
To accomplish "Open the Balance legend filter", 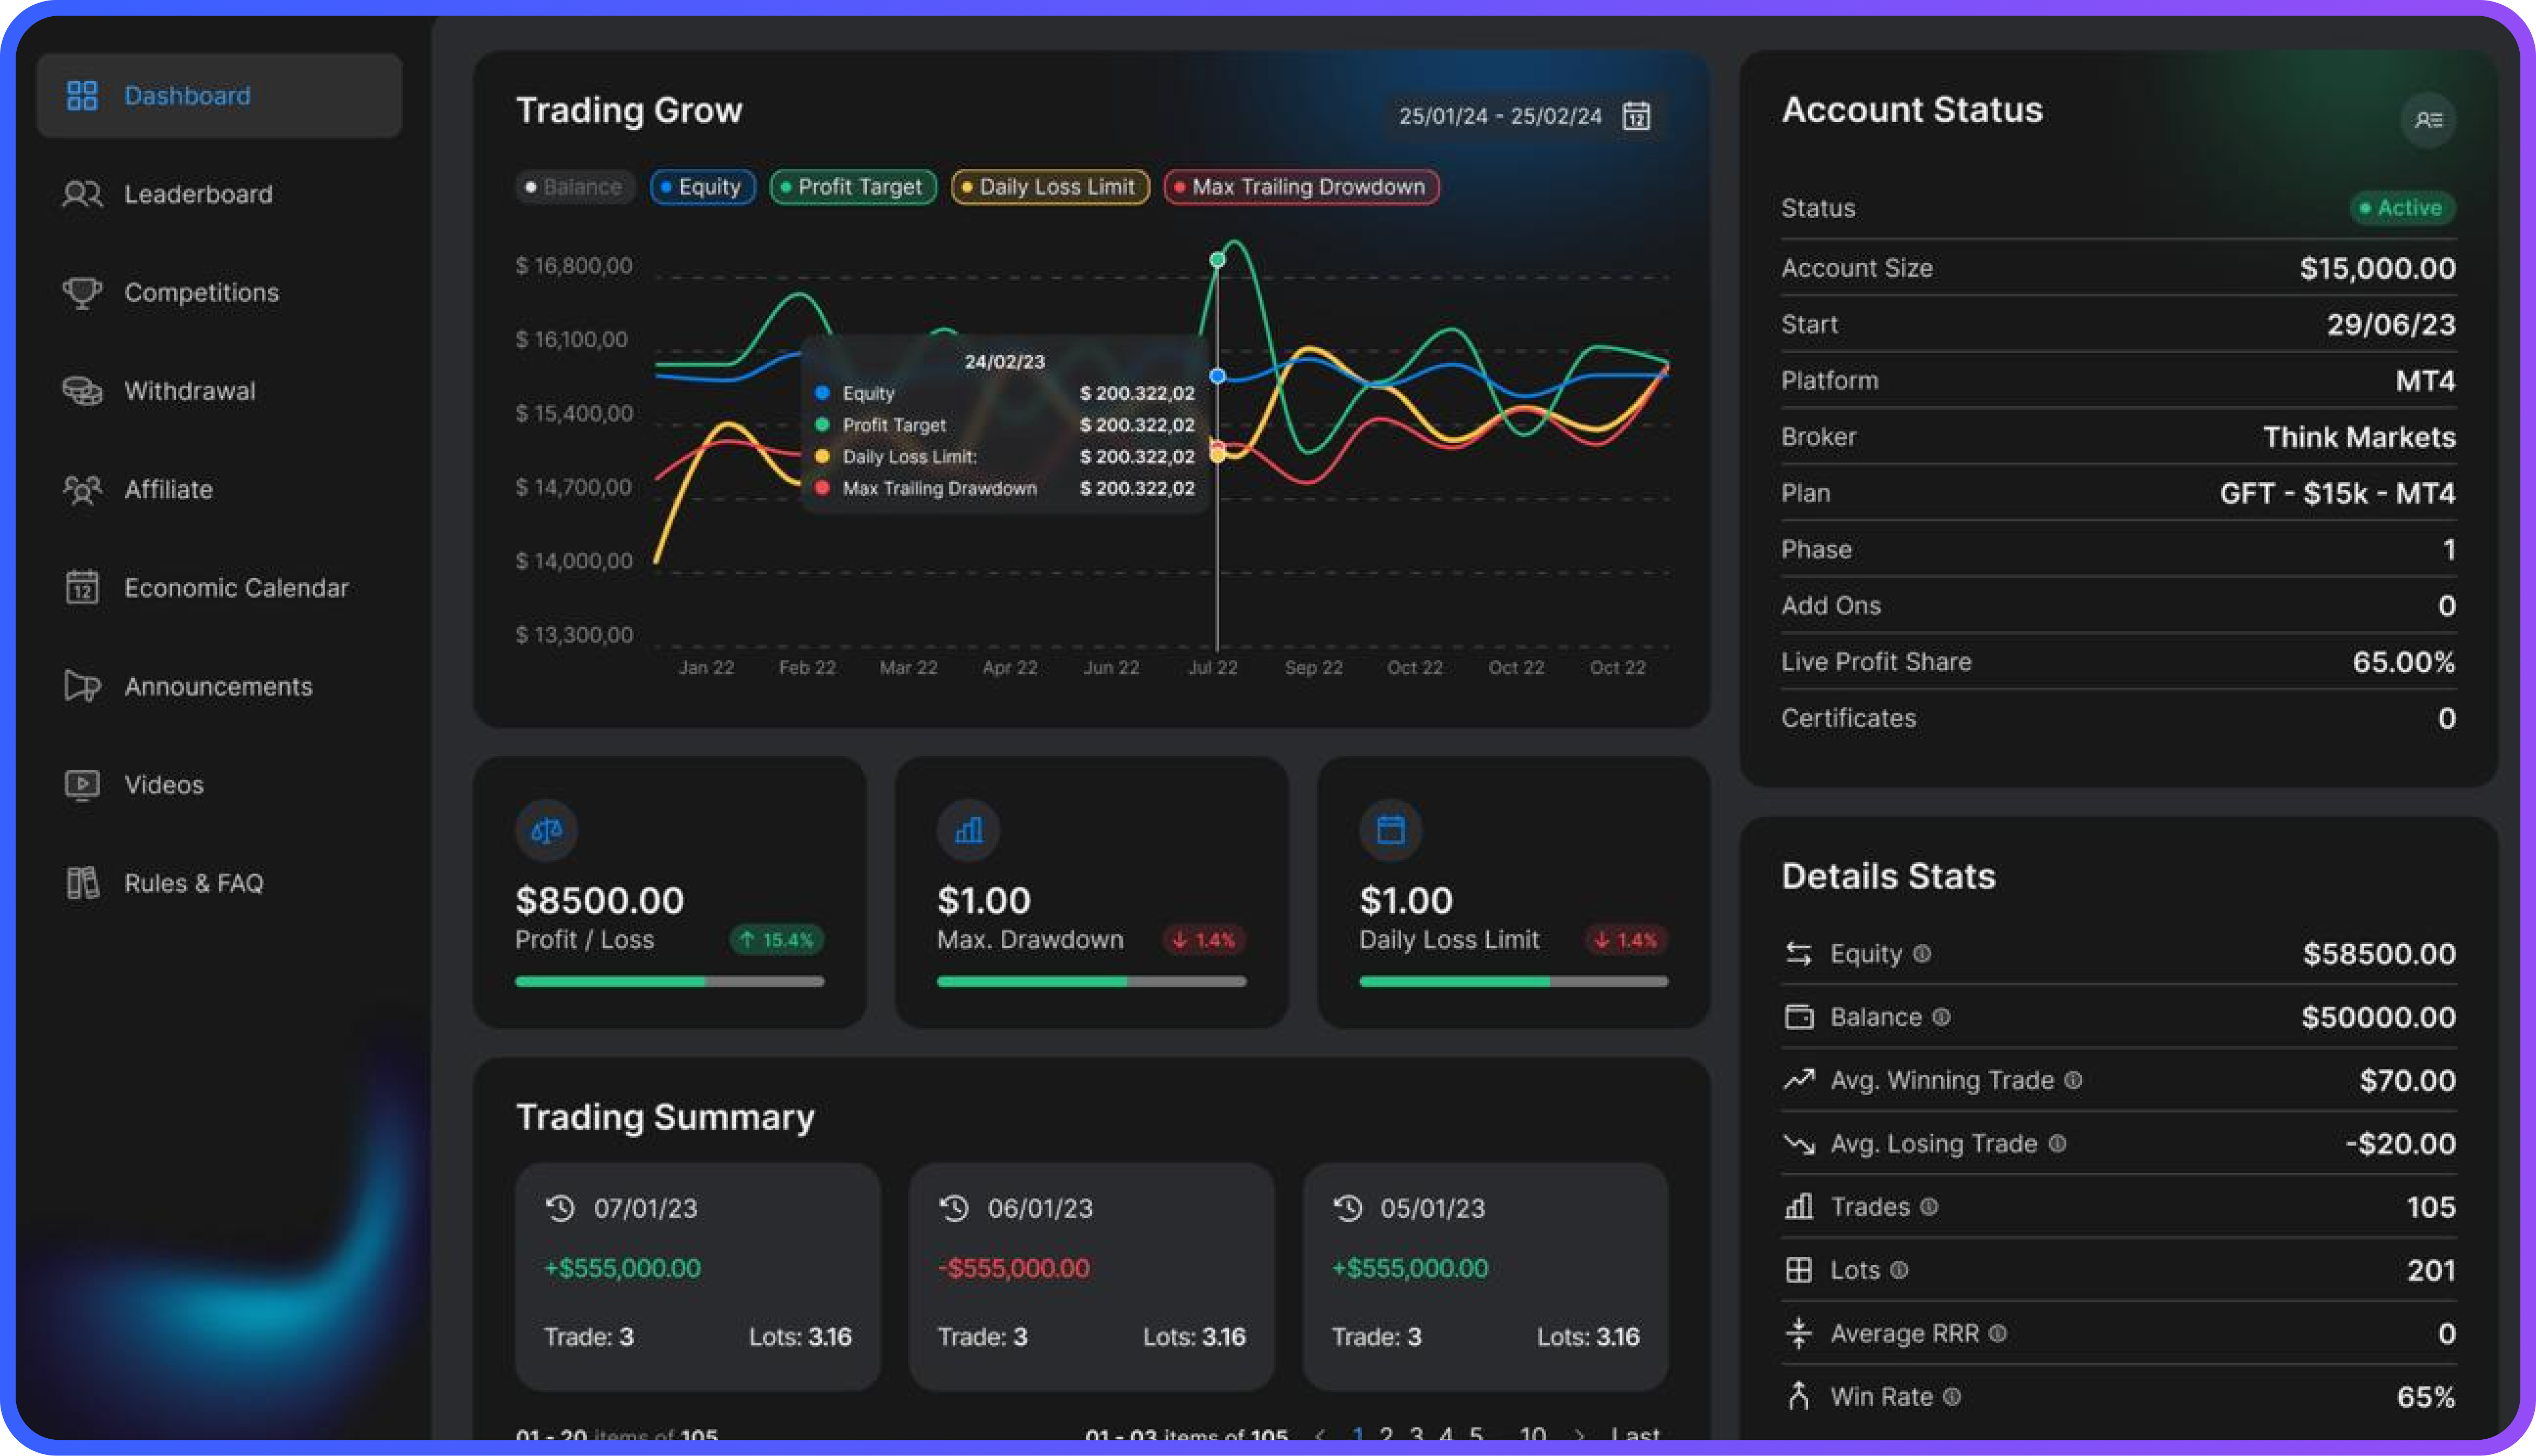I will point(575,187).
